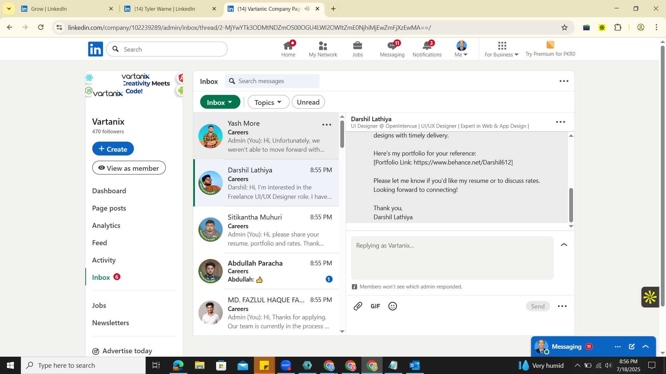Click the conversation list scrollbar thumb

pos(342,134)
